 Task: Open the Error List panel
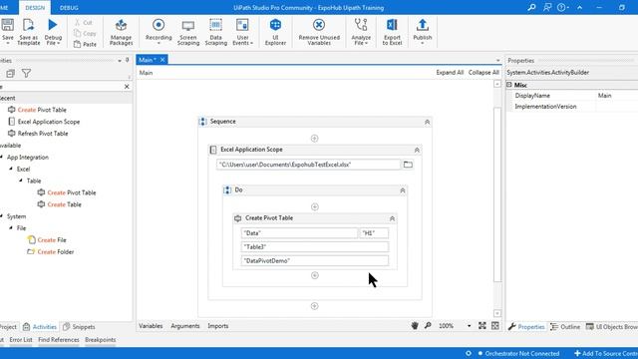coord(21,340)
